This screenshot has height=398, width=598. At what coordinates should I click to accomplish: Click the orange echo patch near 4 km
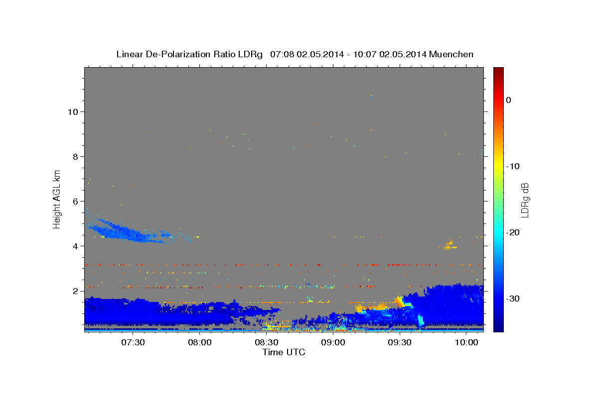tap(448, 245)
